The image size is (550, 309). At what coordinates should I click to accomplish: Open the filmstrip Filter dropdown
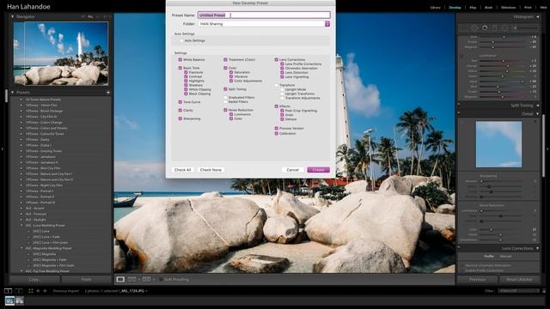(519, 291)
